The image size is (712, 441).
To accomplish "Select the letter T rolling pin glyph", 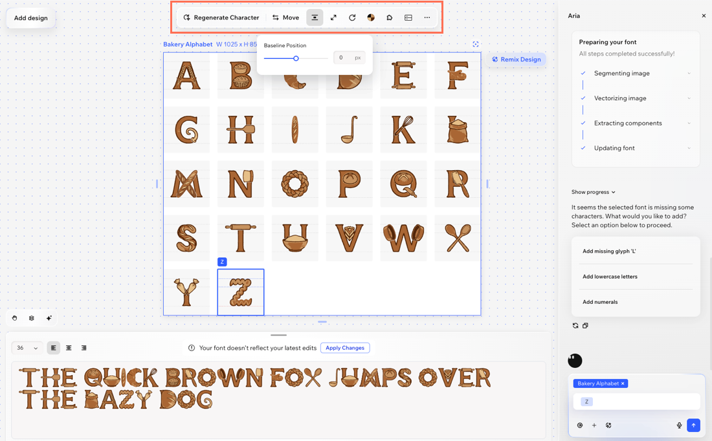I will [241, 238].
